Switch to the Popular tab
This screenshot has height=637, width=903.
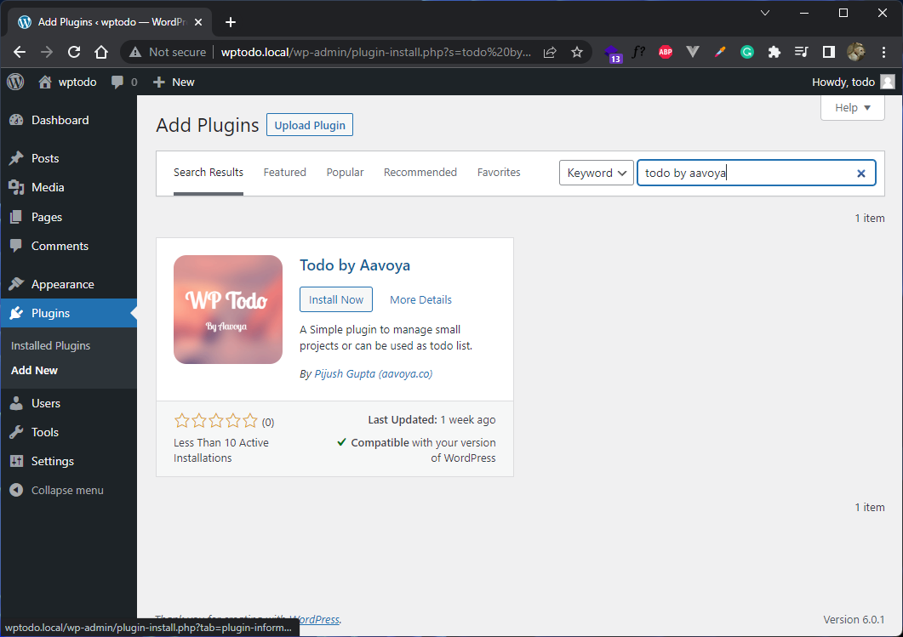[x=345, y=173]
